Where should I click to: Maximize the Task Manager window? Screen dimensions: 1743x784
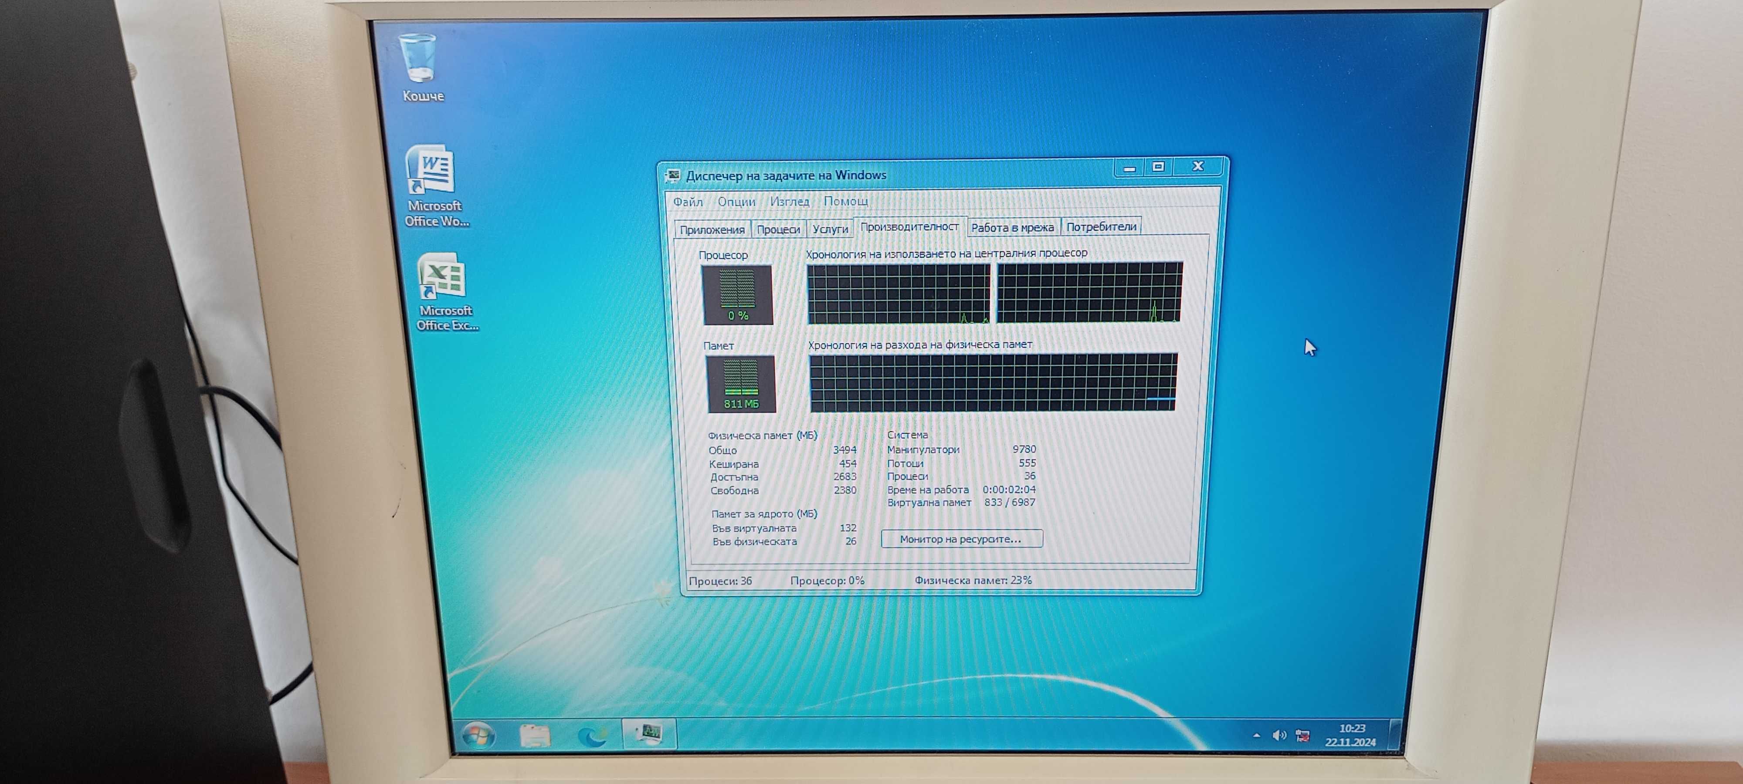pos(1158,166)
